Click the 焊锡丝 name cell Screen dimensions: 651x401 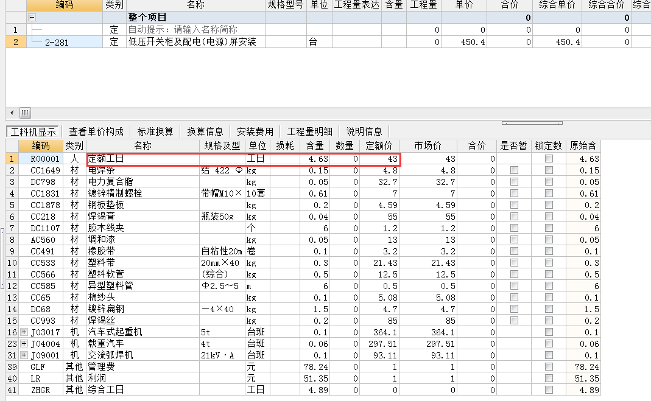[143, 321]
